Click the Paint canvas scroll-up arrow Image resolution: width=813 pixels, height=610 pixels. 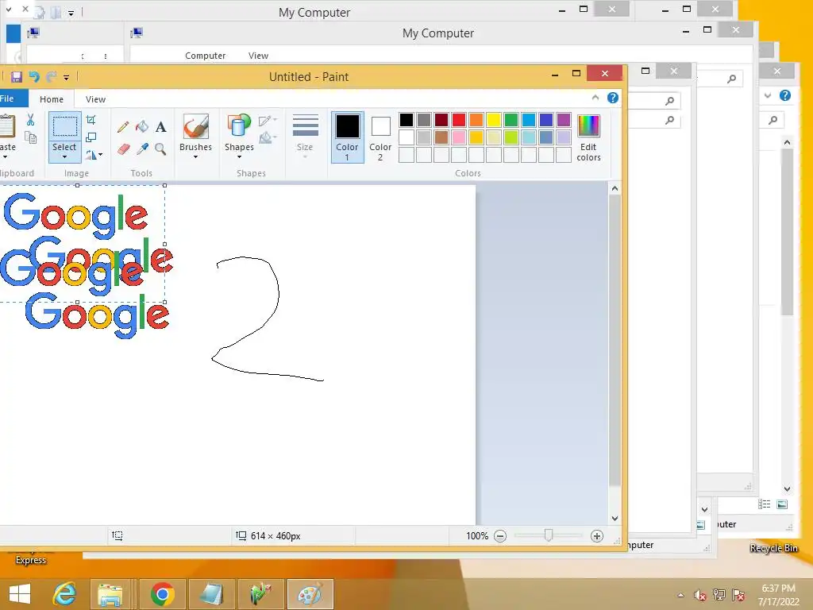[x=615, y=189]
